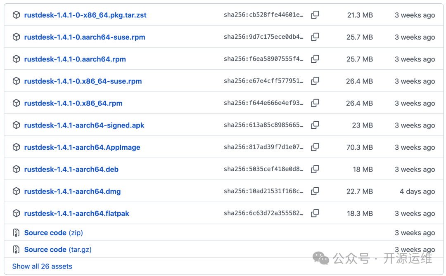Viewport: 446px width, 276px height.
Task: Copy hash of the aarch64.dmg file
Action: pos(315,191)
